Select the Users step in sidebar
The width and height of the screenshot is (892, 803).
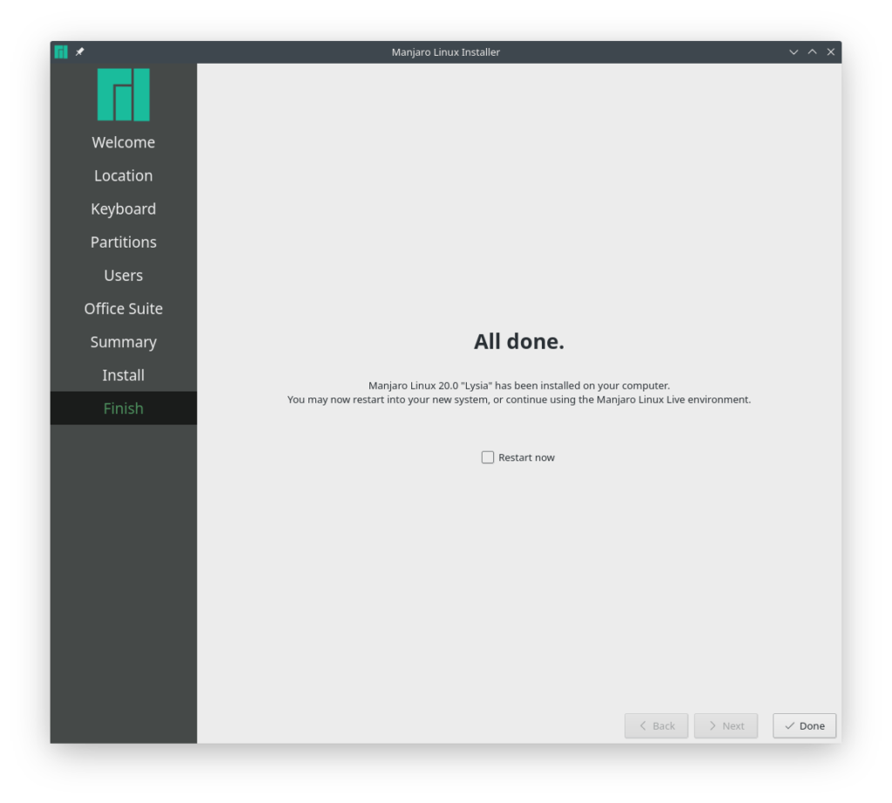pos(124,276)
